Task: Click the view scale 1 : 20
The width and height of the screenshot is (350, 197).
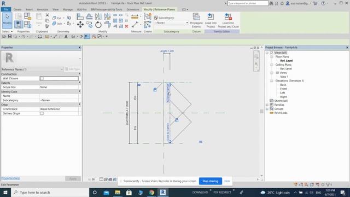Action: point(91,179)
